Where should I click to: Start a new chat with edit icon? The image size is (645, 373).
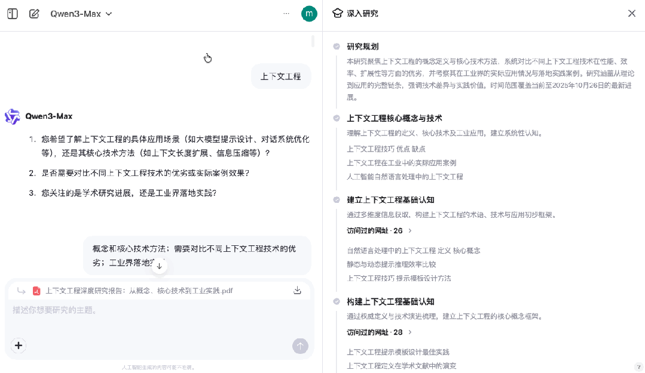pos(34,14)
